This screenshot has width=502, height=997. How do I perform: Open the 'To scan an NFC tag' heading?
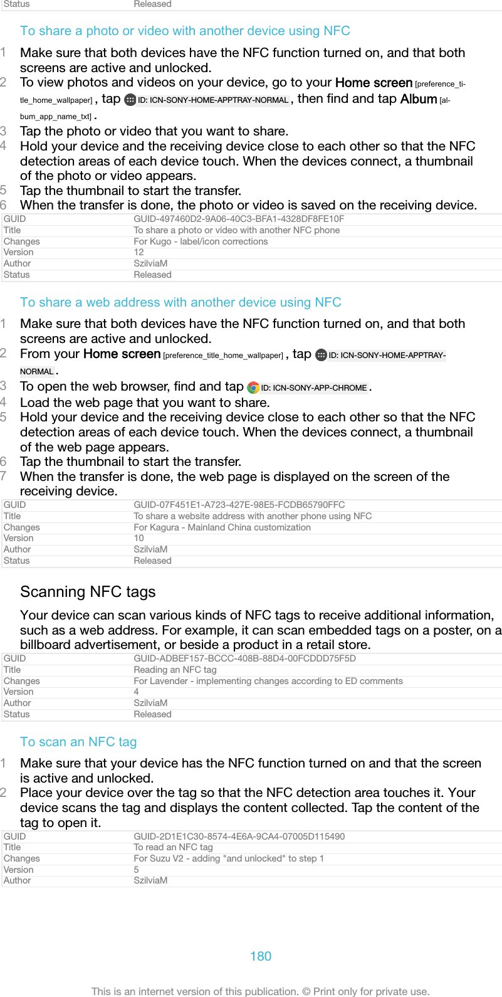pyautogui.click(x=78, y=742)
